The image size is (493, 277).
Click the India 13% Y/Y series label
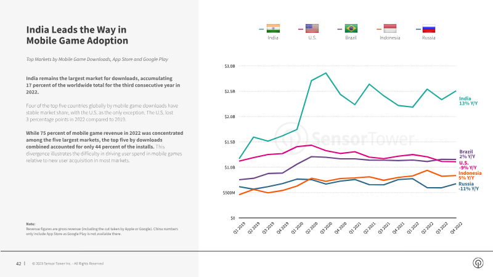[468, 101]
